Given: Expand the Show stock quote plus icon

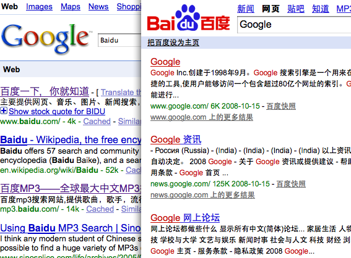Looking at the screenshot, I should point(4,110).
